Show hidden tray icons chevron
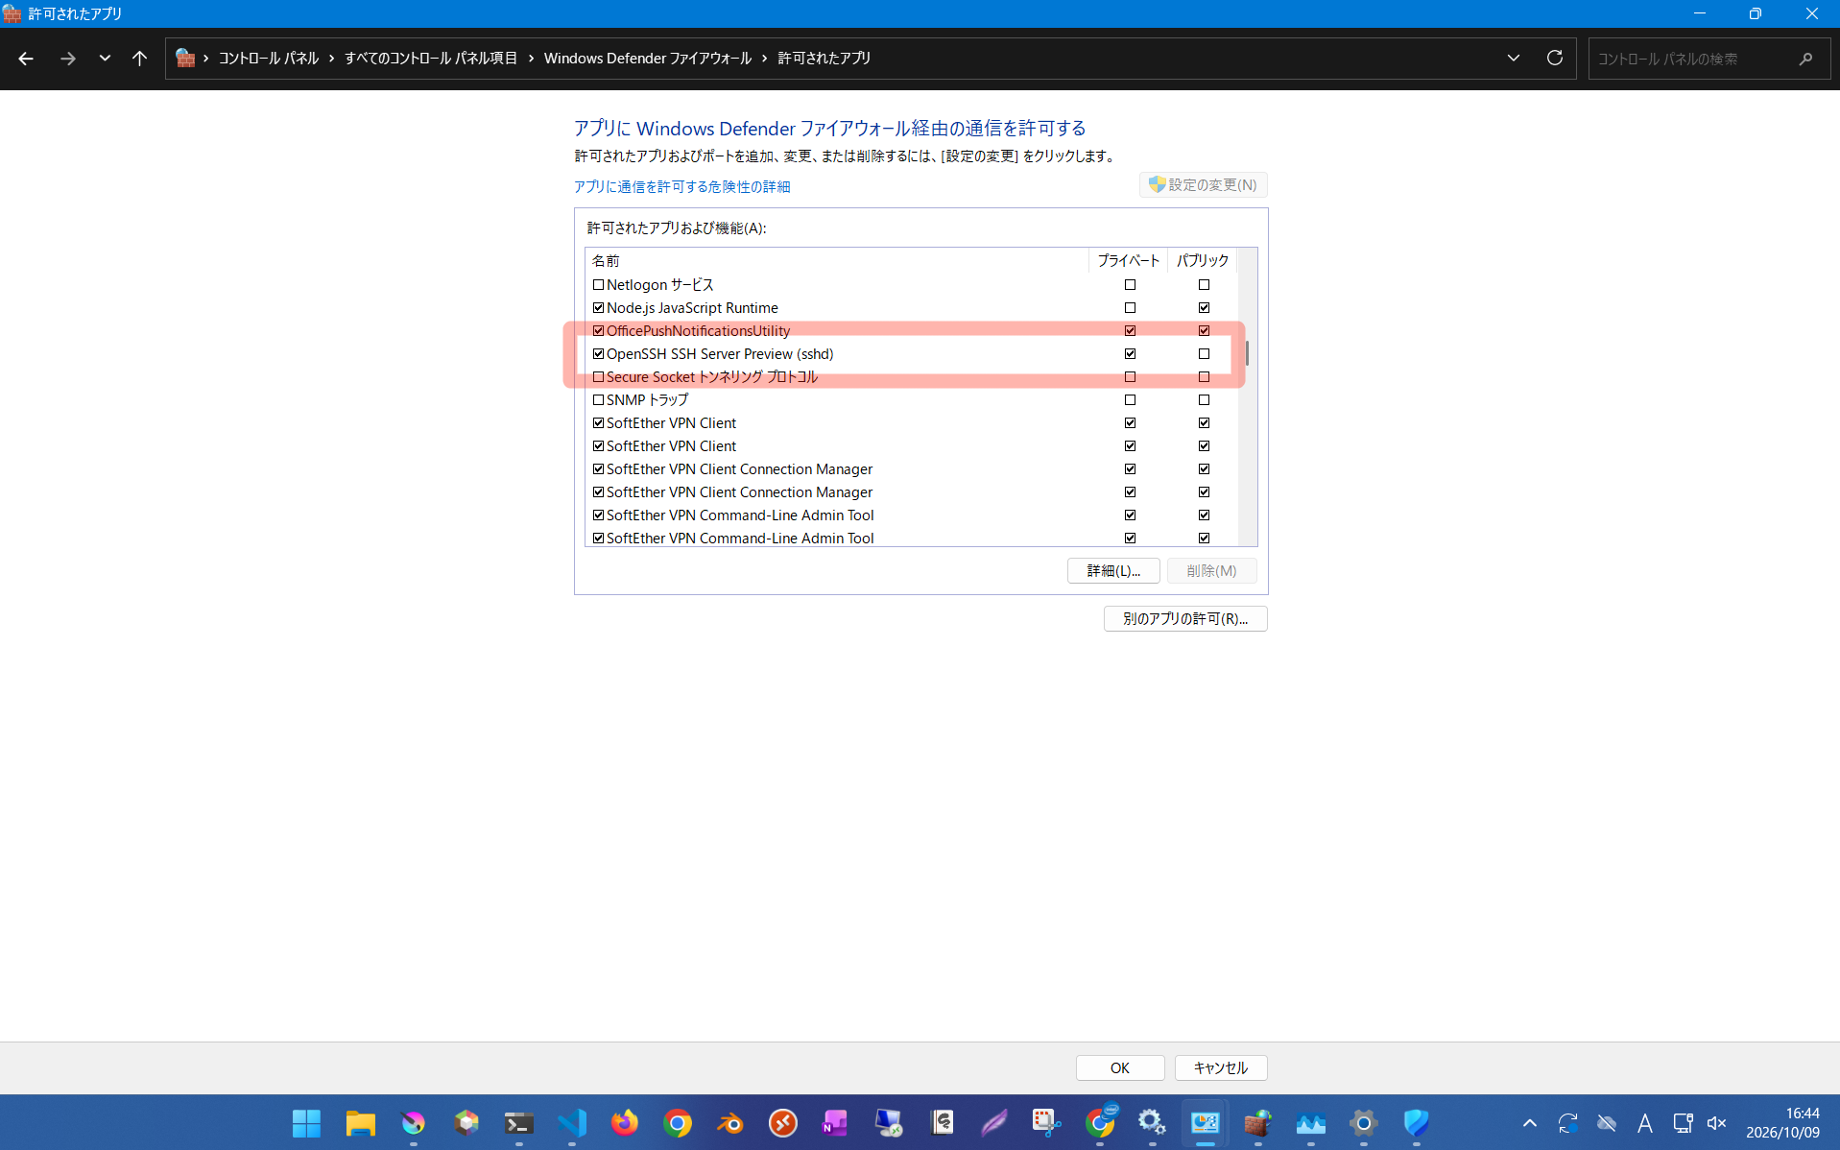The height and width of the screenshot is (1150, 1840). 1530,1122
